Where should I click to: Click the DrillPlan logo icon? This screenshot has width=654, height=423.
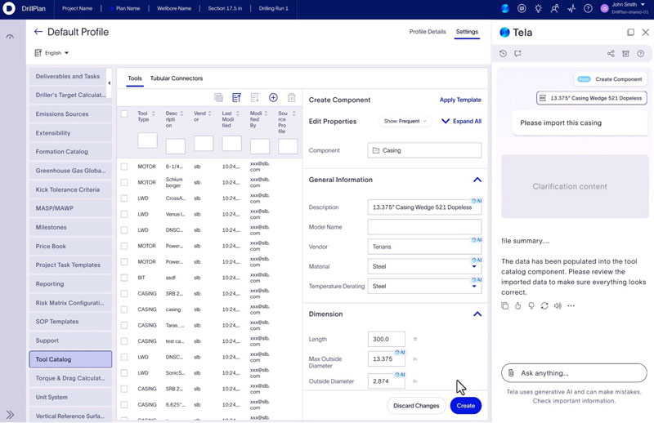(9, 8)
